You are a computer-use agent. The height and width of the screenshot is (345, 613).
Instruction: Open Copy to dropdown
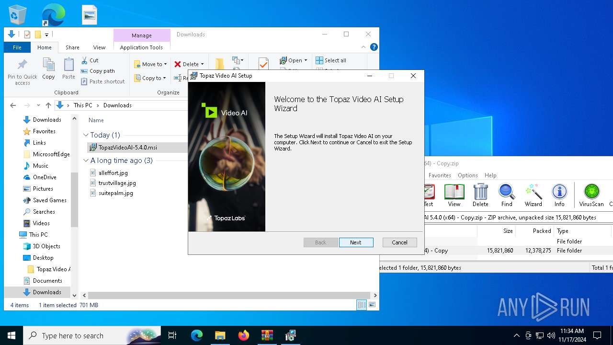[150, 78]
